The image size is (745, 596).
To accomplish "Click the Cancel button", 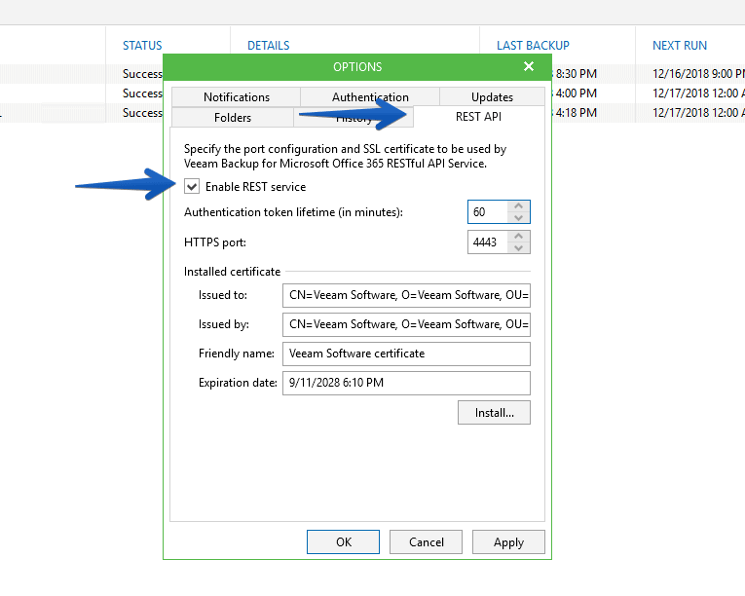I will (x=426, y=541).
